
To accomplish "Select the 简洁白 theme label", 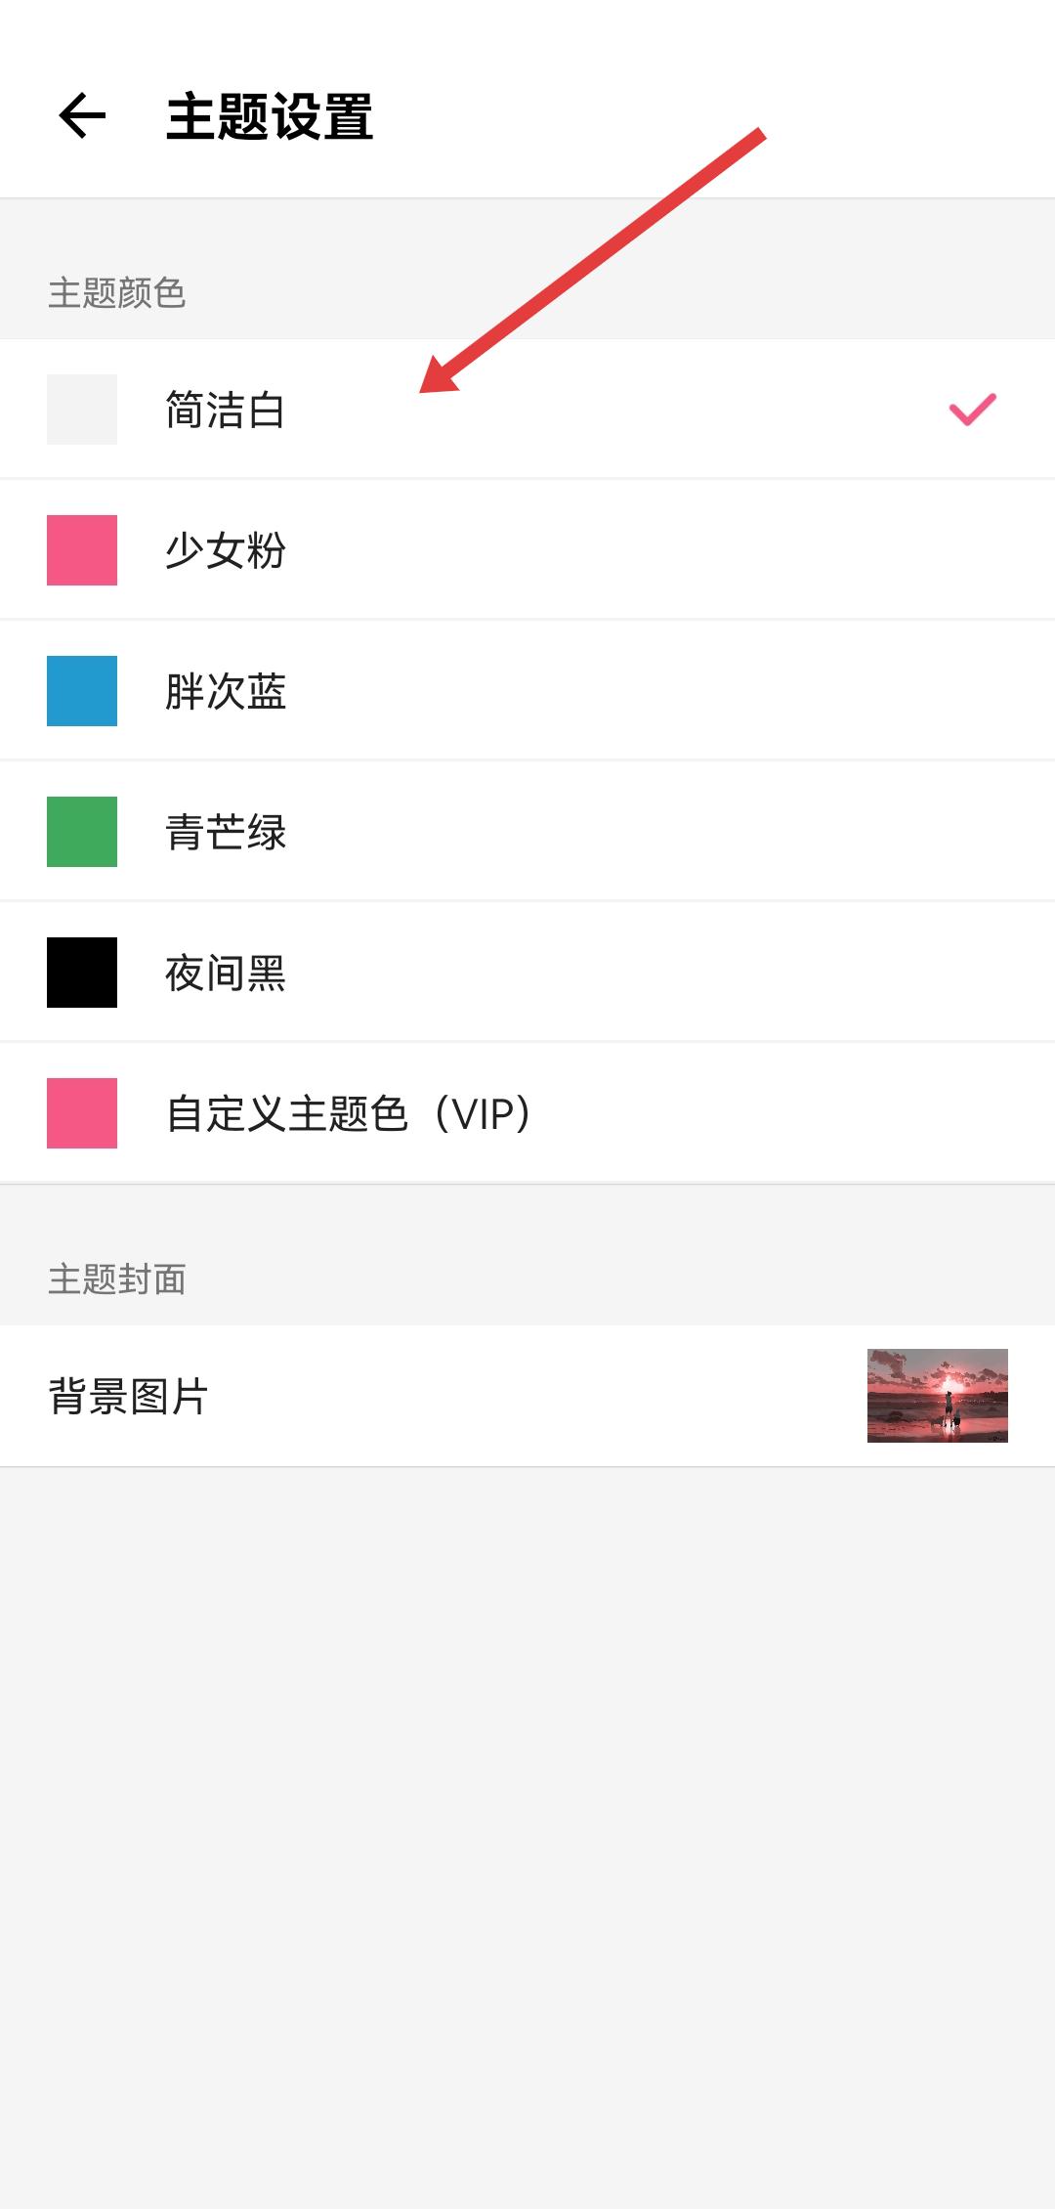I will coord(225,410).
